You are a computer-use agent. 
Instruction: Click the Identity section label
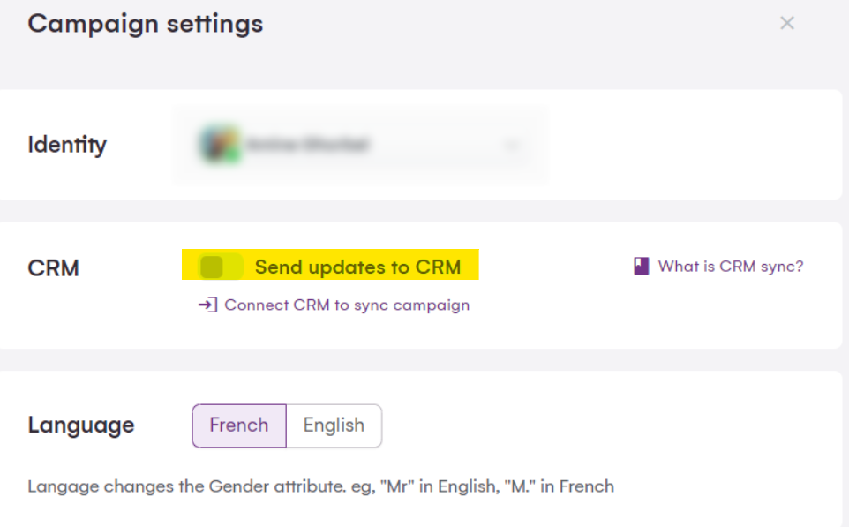(67, 144)
